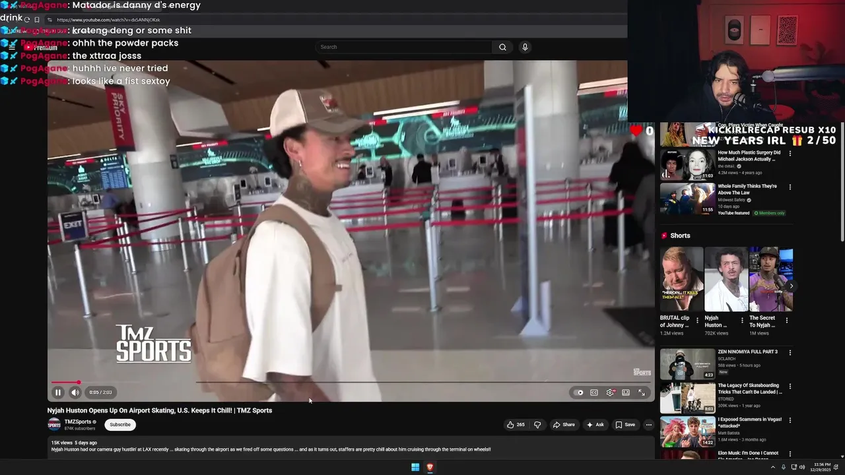Switch the player to theater mode

coord(626,393)
